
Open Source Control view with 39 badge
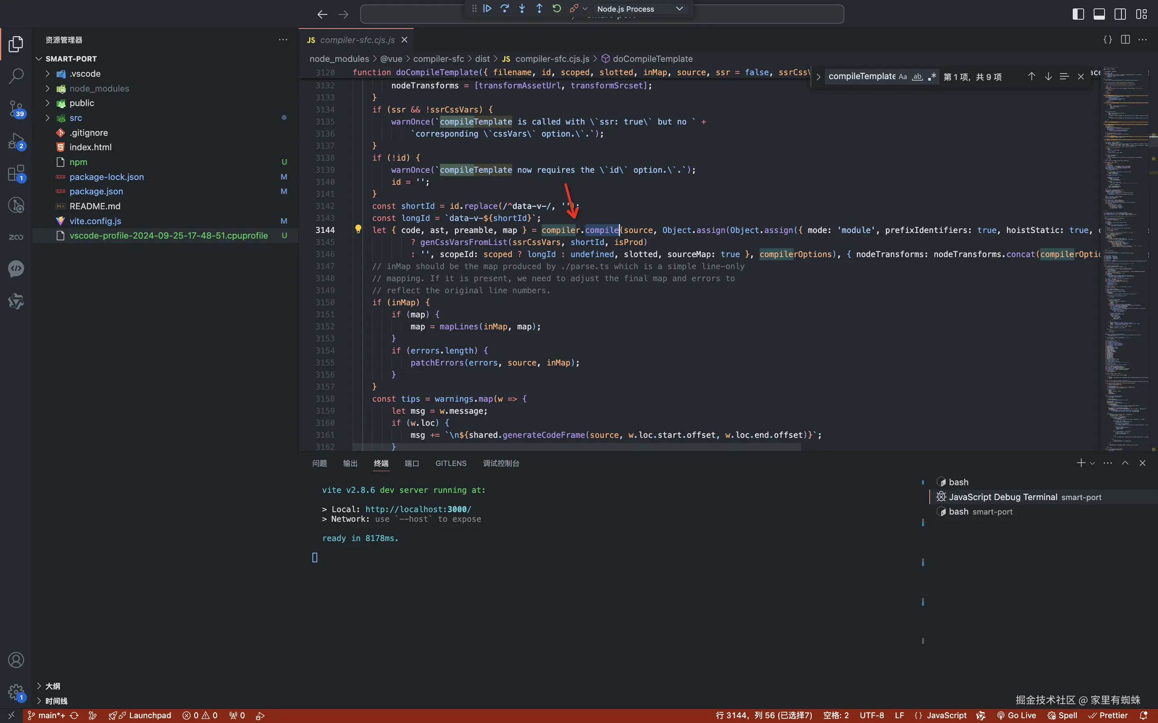(x=16, y=108)
